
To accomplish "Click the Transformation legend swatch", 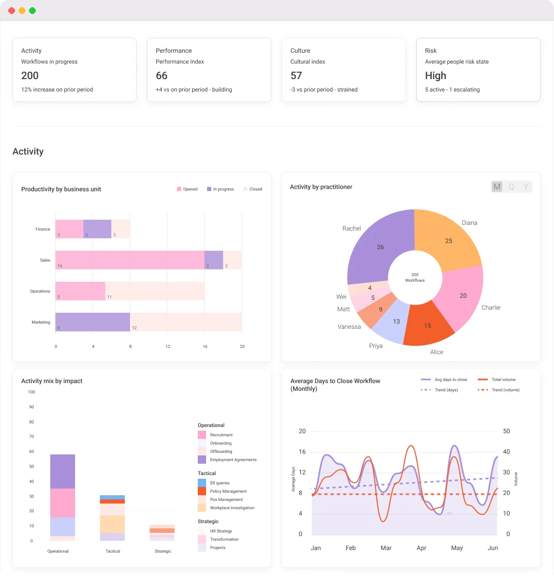I will pyautogui.click(x=202, y=539).
